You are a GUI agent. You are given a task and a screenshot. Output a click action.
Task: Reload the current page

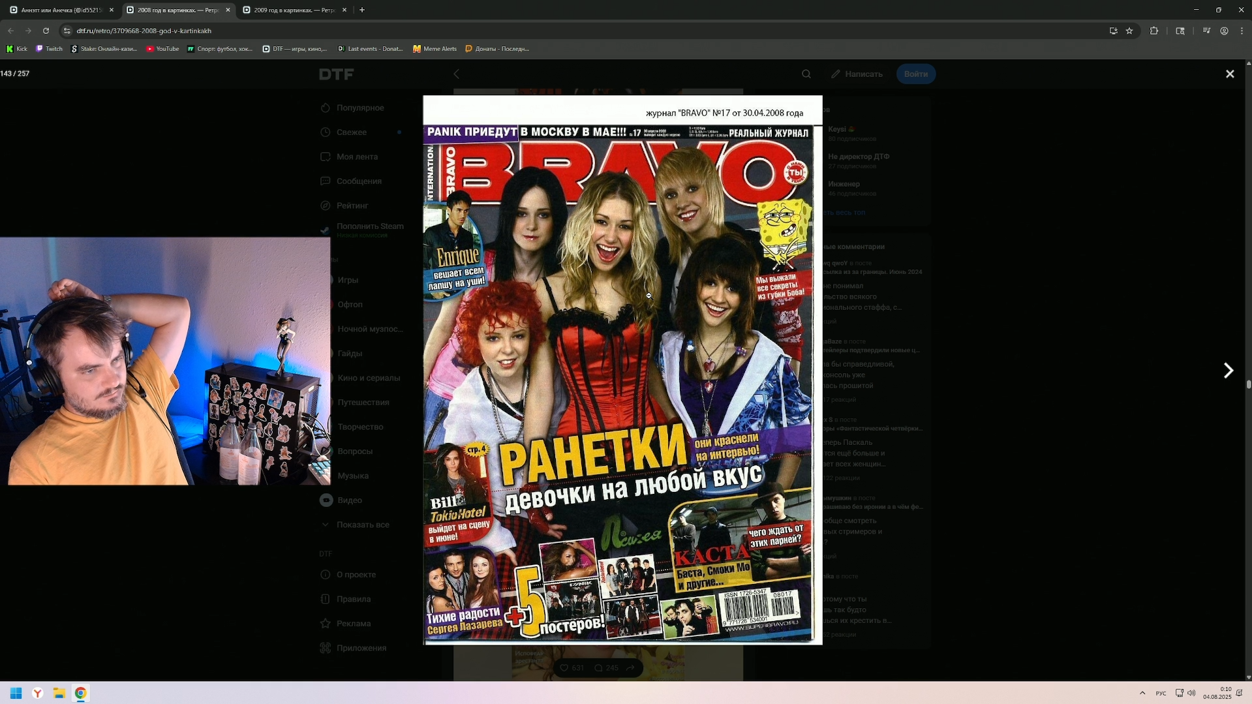pyautogui.click(x=46, y=31)
